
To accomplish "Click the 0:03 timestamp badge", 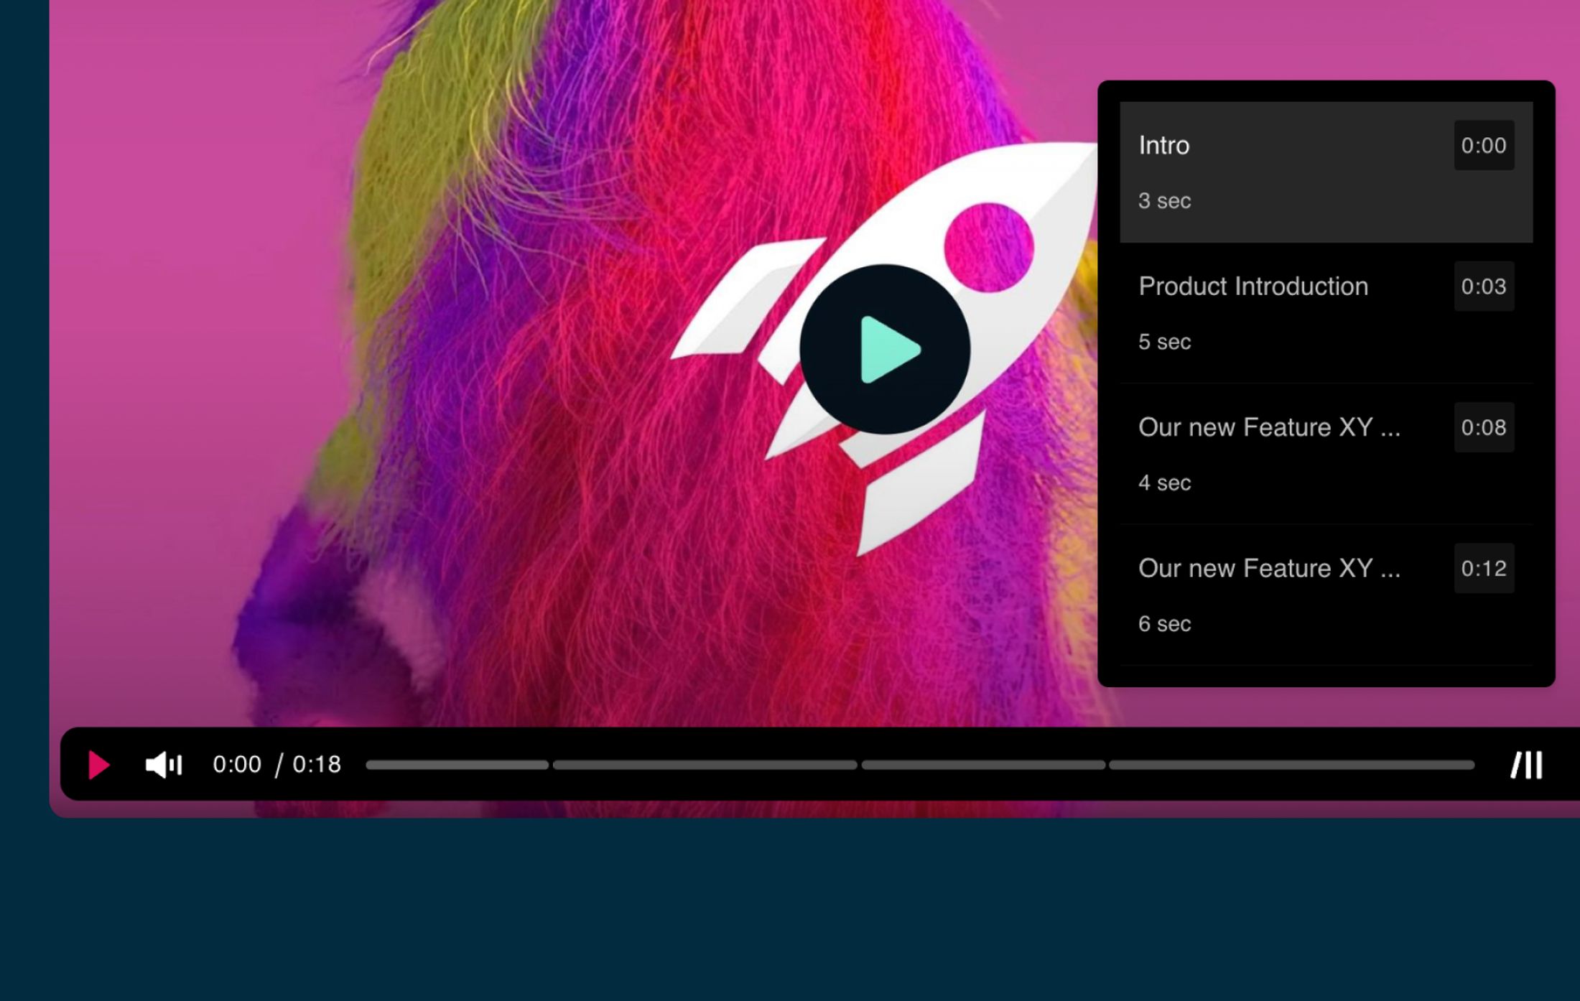I will [1483, 287].
